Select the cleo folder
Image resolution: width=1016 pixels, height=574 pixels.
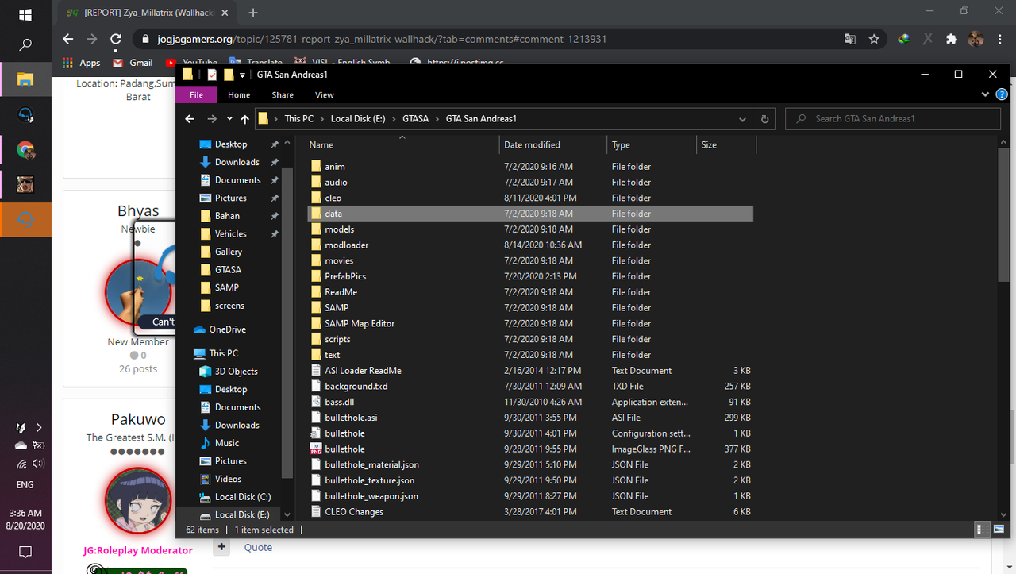(530, 198)
